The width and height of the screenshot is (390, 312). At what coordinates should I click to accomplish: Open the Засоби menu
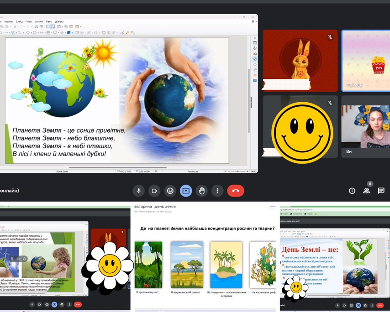(39, 21)
